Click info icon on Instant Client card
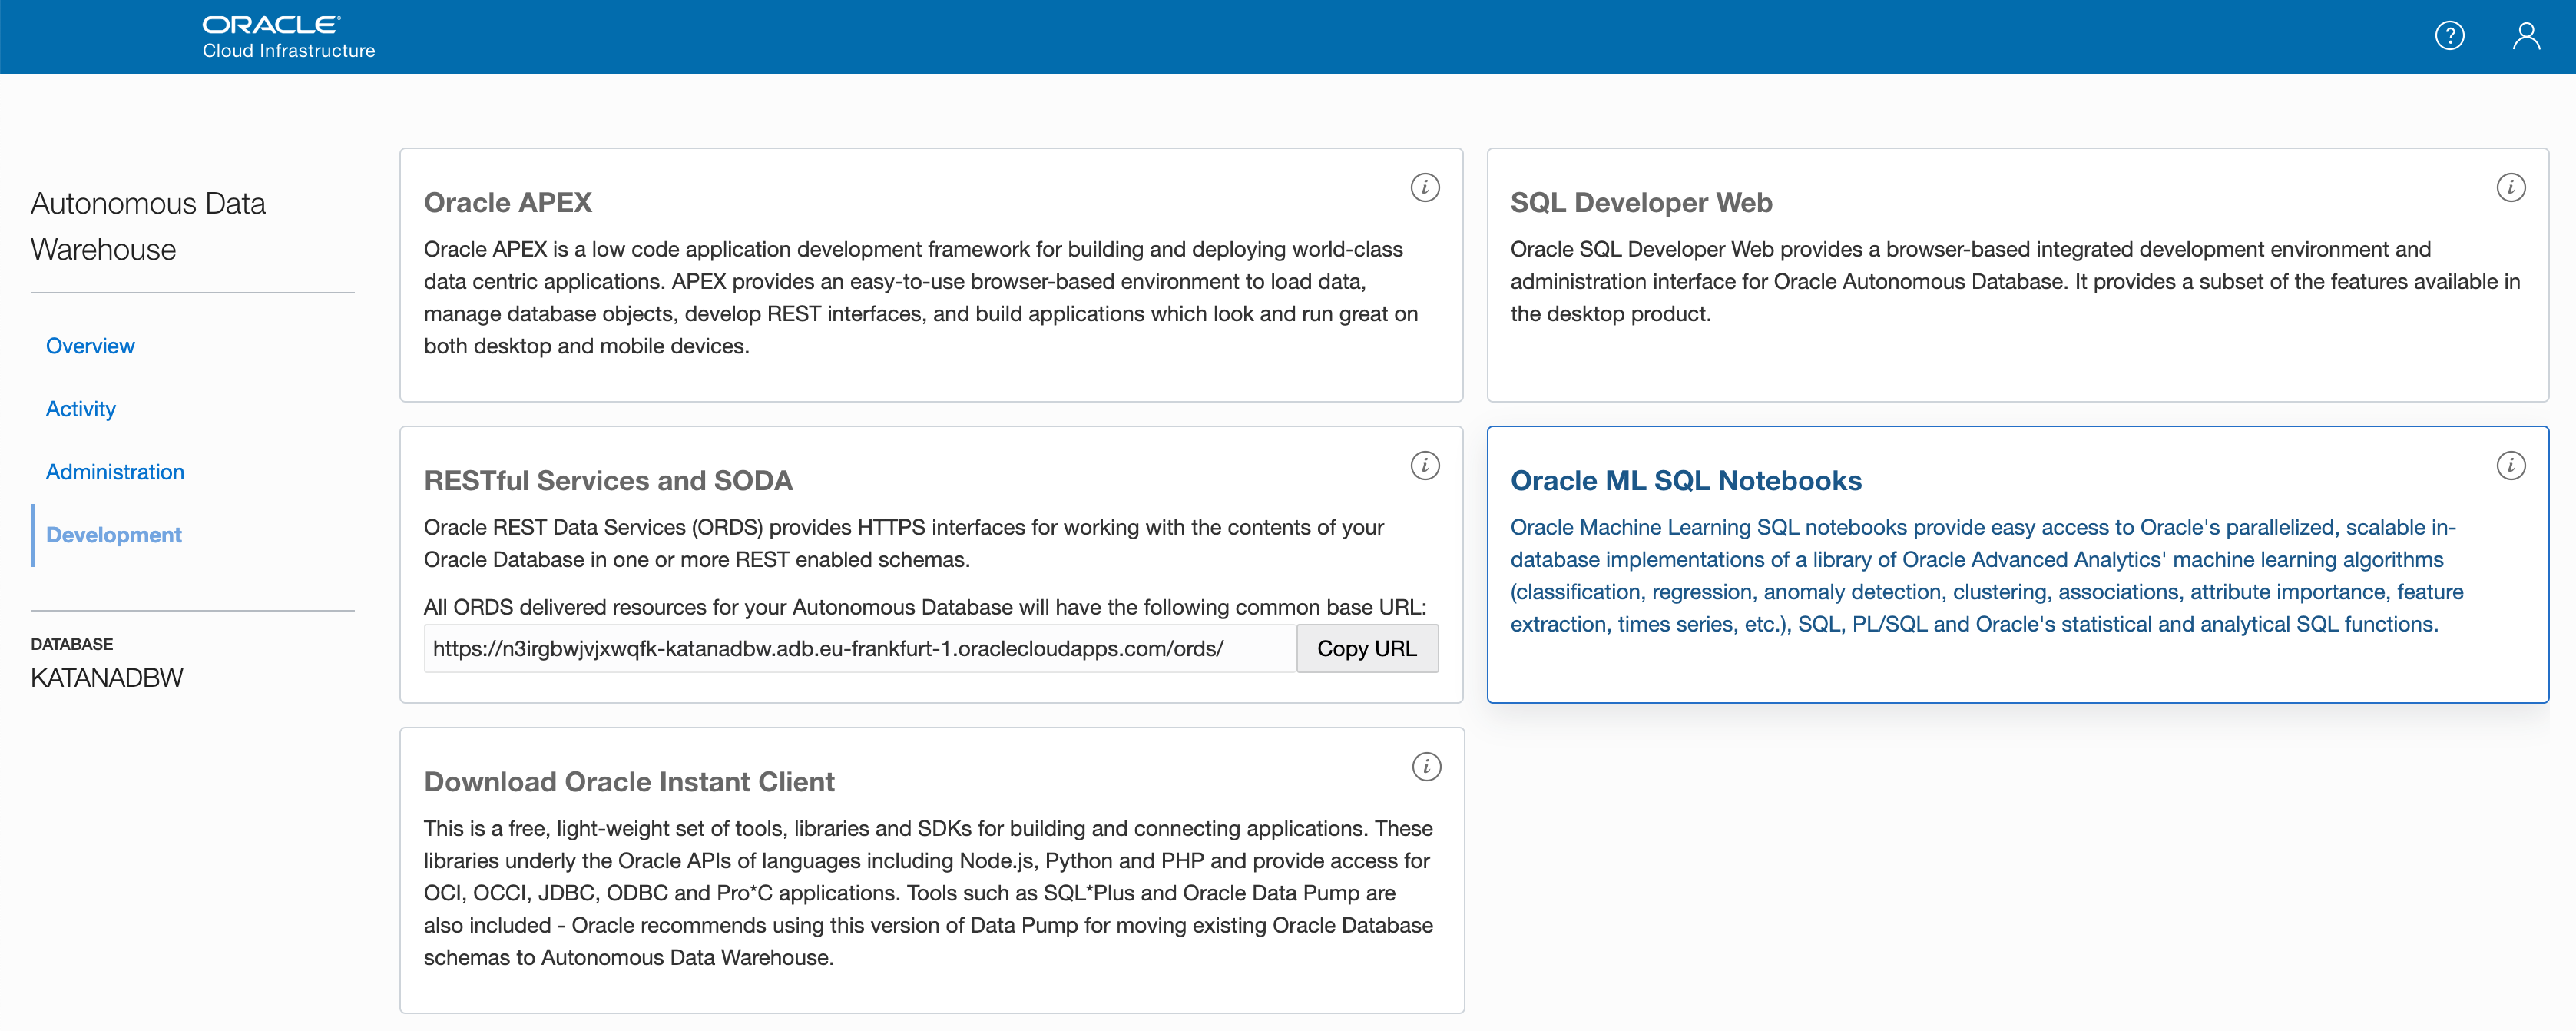The width and height of the screenshot is (2576, 1031). [1426, 766]
